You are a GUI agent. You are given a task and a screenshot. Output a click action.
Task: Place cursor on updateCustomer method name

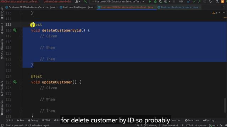[57, 82]
